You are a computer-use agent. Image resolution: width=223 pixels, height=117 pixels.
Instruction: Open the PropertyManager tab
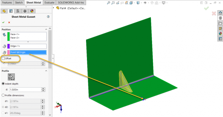pyautogui.click(x=11, y=11)
